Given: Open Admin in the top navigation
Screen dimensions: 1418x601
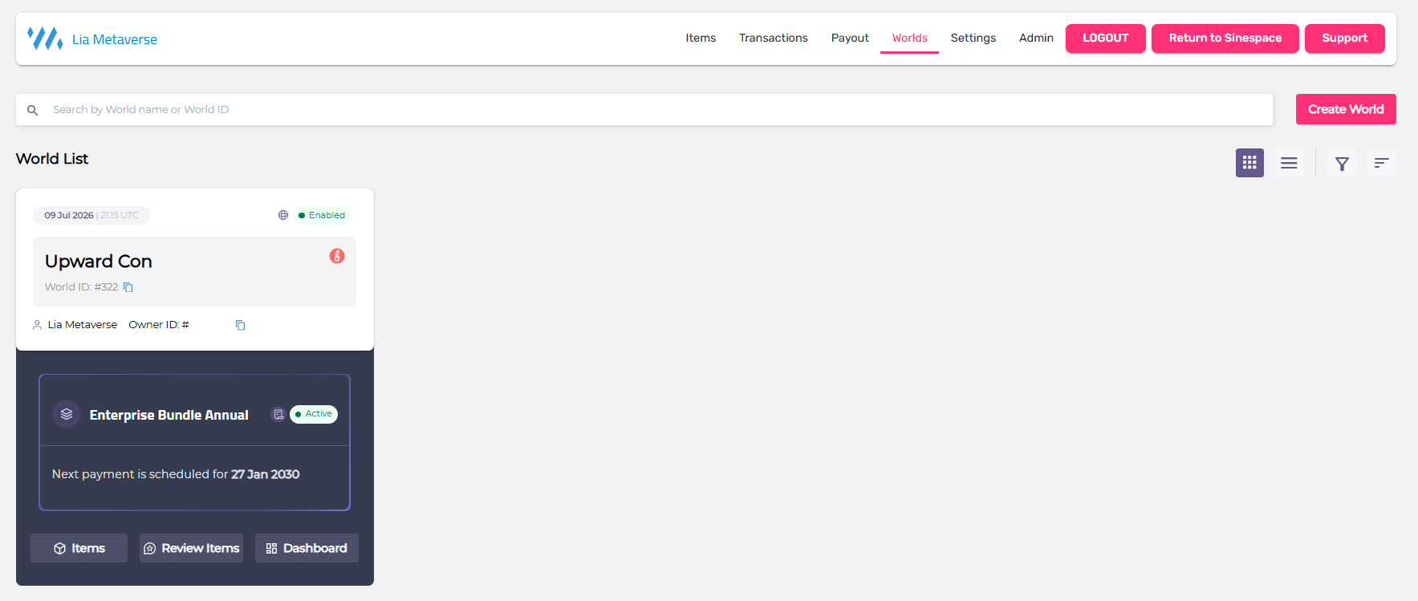Looking at the screenshot, I should click(x=1036, y=38).
